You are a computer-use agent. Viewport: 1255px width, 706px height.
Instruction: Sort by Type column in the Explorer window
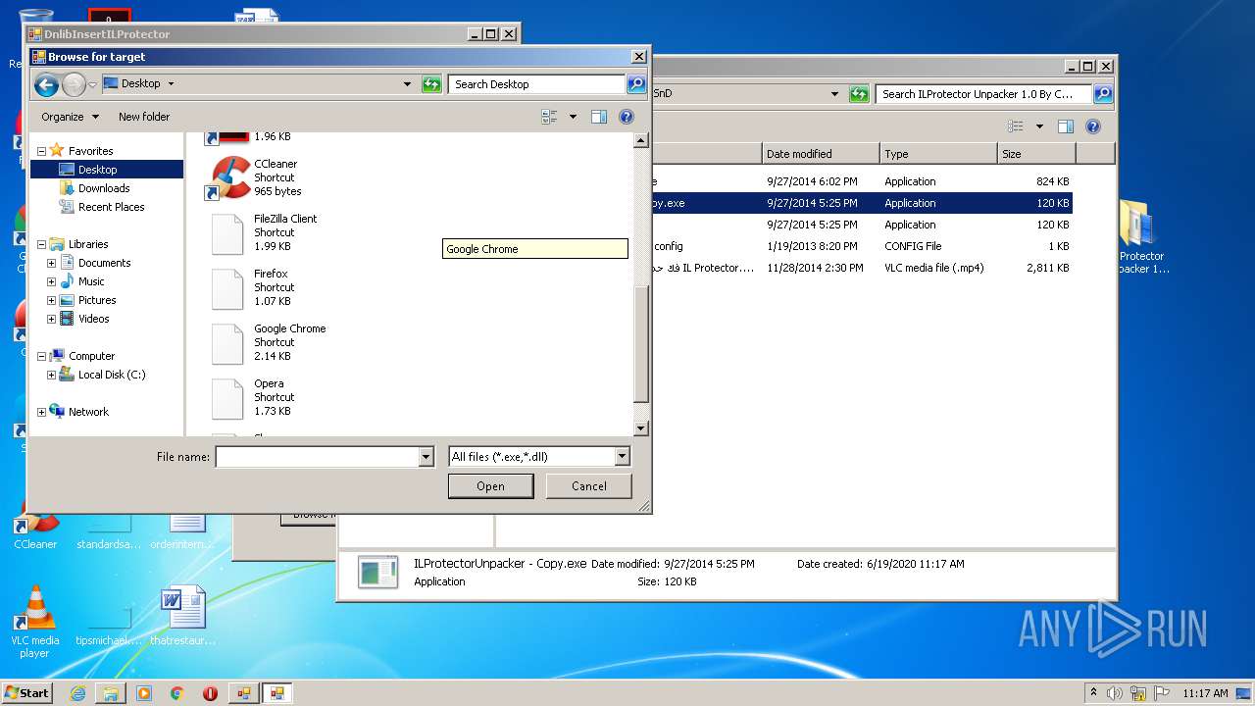(x=938, y=154)
